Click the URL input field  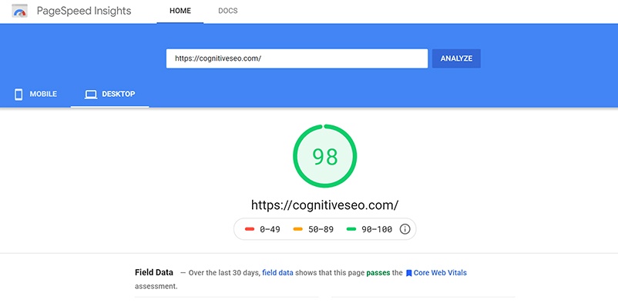pos(297,58)
